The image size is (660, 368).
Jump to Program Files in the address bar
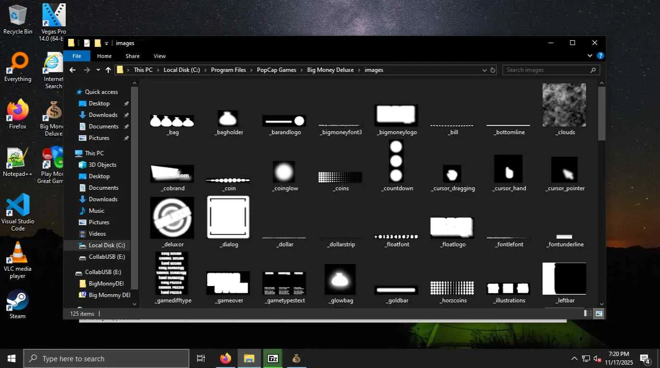(x=228, y=70)
